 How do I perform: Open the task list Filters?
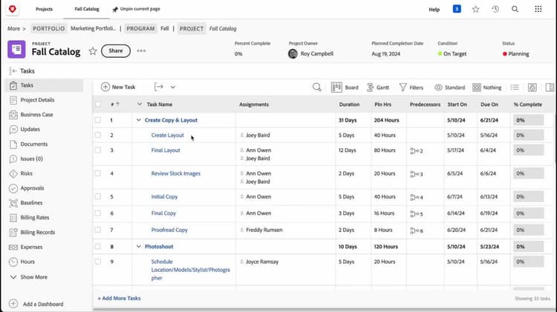coord(411,87)
